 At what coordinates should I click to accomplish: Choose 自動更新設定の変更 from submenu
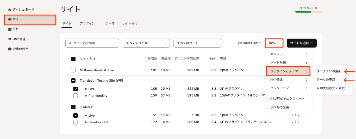(x=330, y=88)
